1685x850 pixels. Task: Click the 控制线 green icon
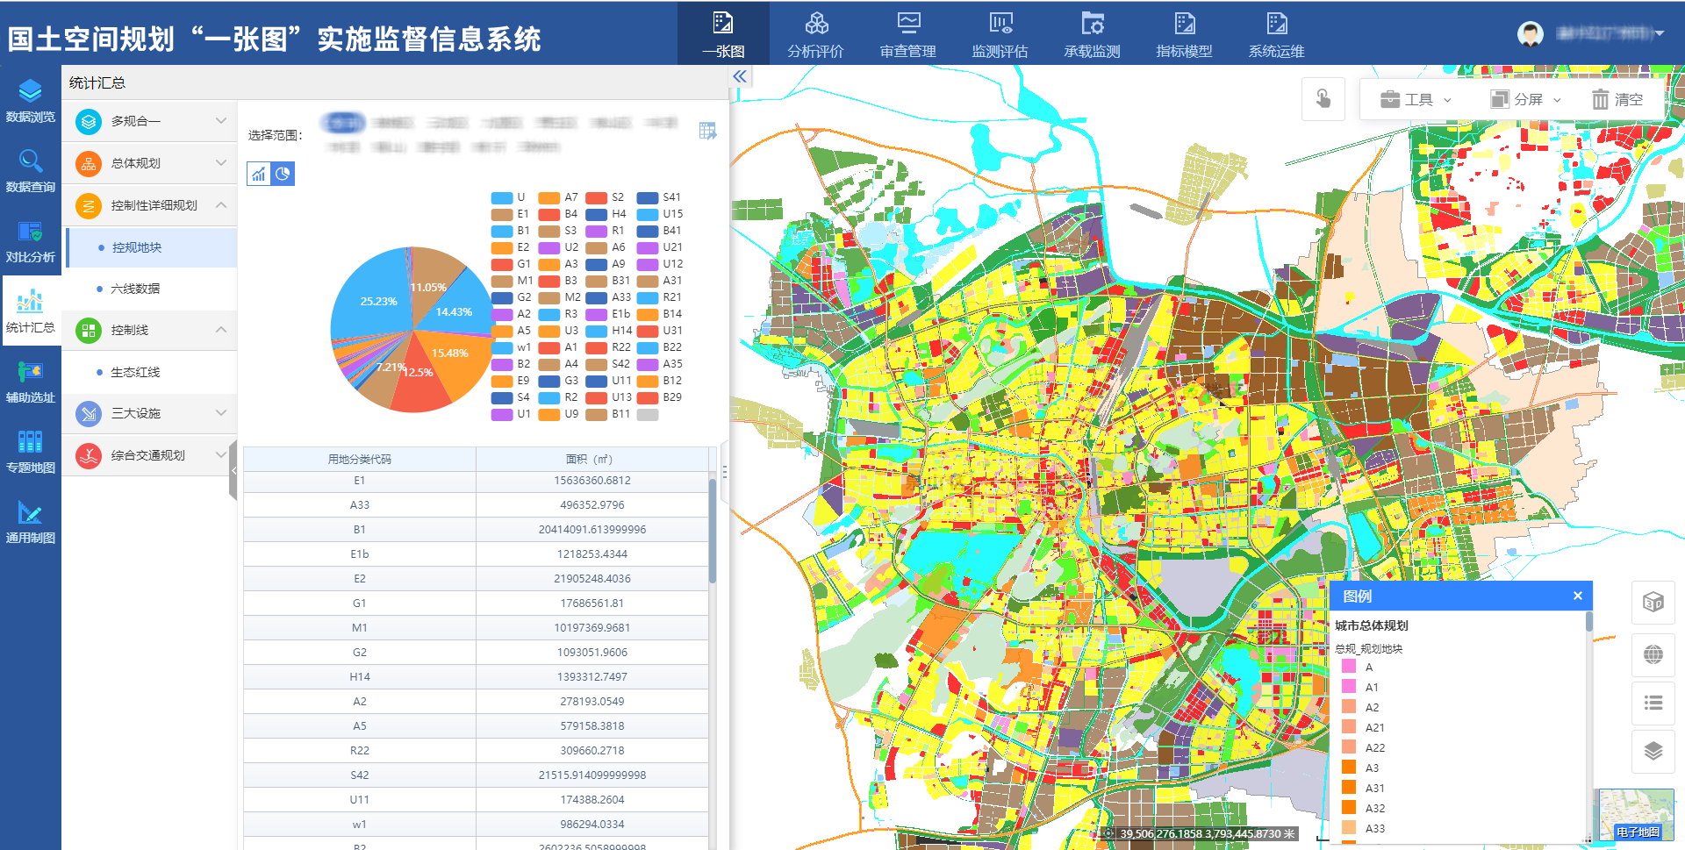(89, 330)
